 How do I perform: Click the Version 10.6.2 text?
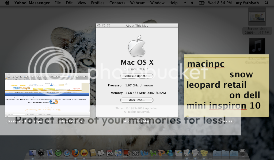point(137,69)
